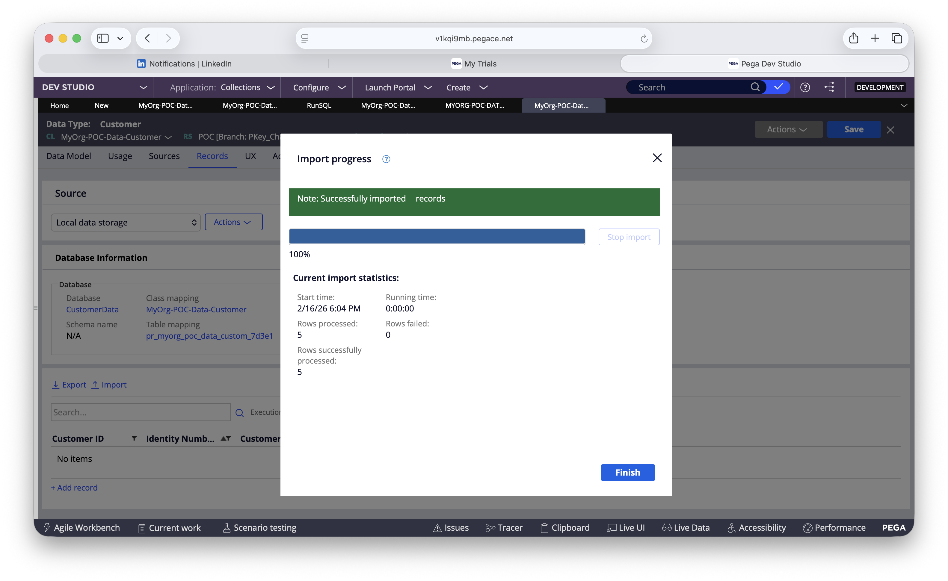This screenshot has width=948, height=581.
Task: Click Customer ID column filter icon
Action: point(134,438)
